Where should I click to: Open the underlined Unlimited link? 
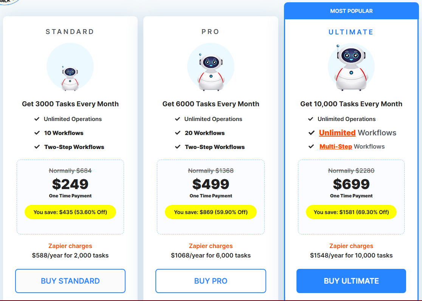click(337, 133)
